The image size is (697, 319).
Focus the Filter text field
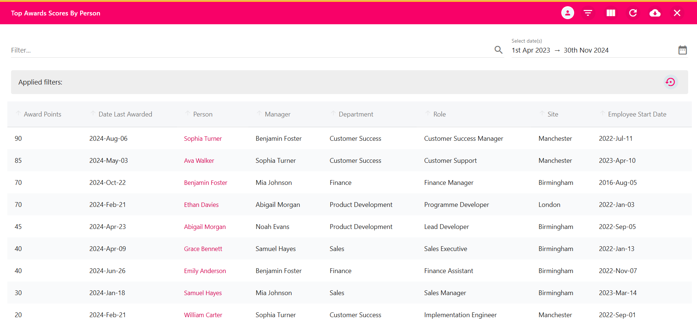point(252,50)
